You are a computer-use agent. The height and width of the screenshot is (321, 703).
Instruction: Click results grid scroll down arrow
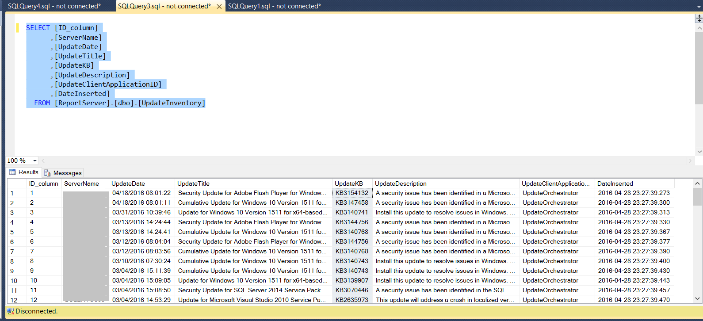pos(698,299)
